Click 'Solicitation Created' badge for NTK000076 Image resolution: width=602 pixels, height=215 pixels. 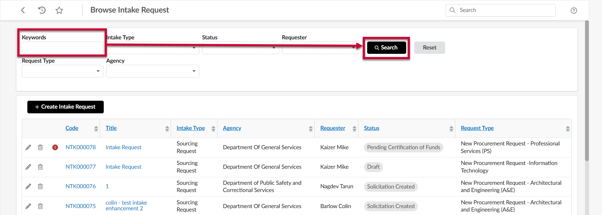click(391, 187)
